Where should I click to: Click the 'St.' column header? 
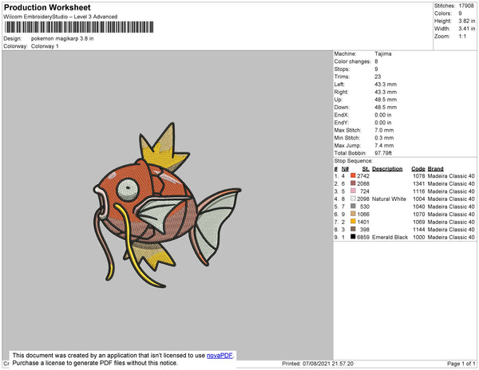[x=366, y=169]
